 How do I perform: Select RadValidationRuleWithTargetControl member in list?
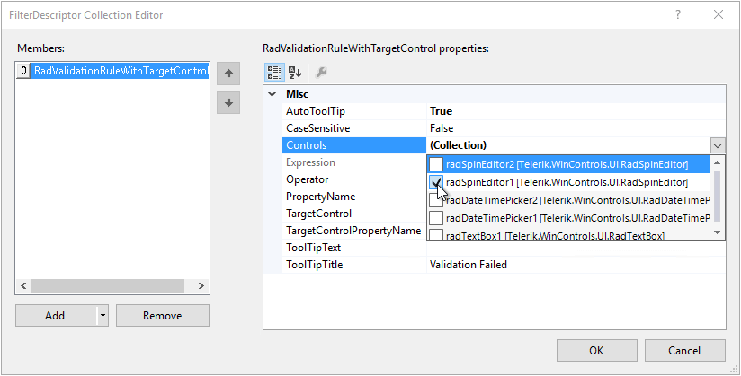tap(112, 71)
